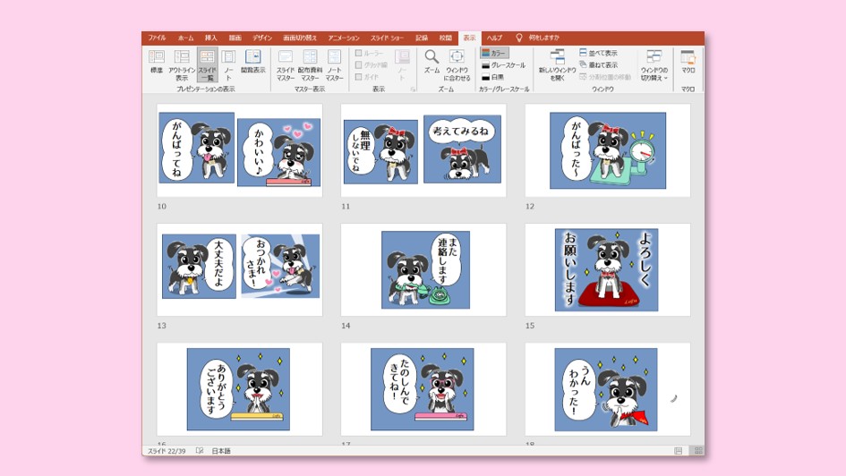Viewport: 846px width, 476px height.
Task: Open Notes Page view (ノート)
Action: pos(229,64)
